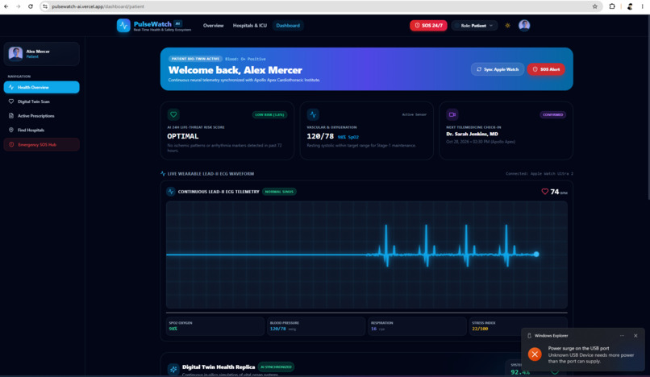Screen dimensions: 650x377
Task: View site information icon in address bar
Action: click(x=45, y=6)
